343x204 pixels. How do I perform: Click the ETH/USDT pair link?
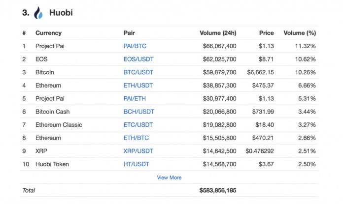138,86
